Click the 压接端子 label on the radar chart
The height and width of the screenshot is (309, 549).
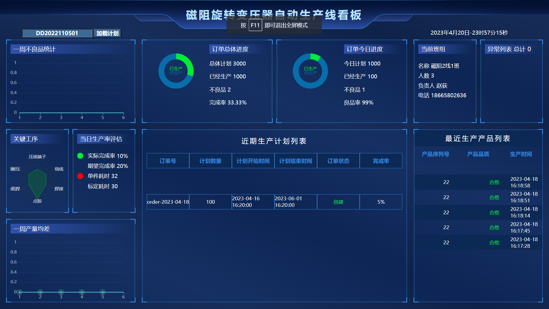(x=37, y=157)
